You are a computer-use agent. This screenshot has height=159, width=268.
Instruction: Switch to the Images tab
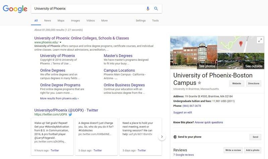click(75, 21)
